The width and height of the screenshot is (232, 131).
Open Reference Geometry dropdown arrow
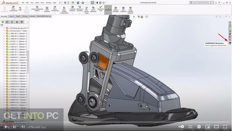[80, 13]
